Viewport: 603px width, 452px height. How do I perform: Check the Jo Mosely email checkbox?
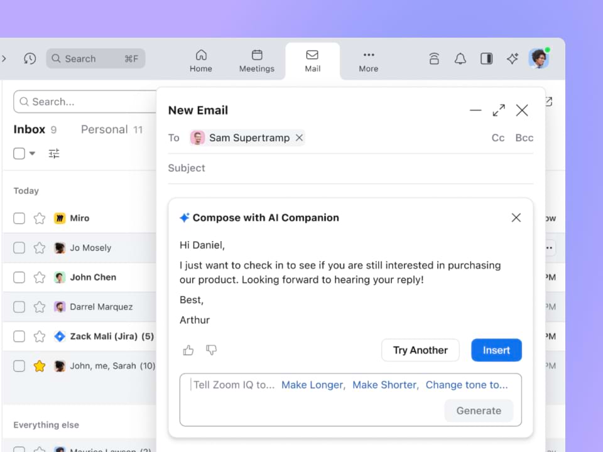[x=19, y=248]
